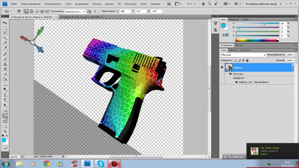Screen dimensions: 299x168
Task: Select the Hand tool in the toolbox
Action: [5, 126]
